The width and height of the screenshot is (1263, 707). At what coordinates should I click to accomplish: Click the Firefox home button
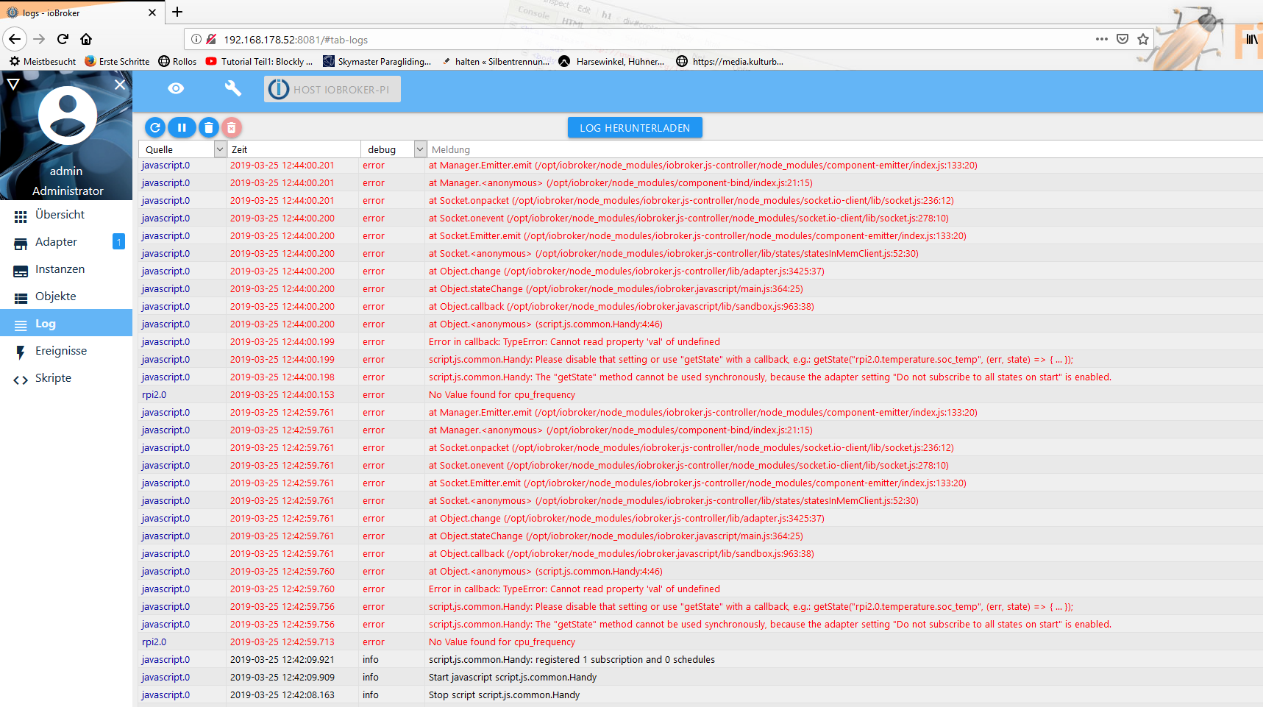pos(86,39)
